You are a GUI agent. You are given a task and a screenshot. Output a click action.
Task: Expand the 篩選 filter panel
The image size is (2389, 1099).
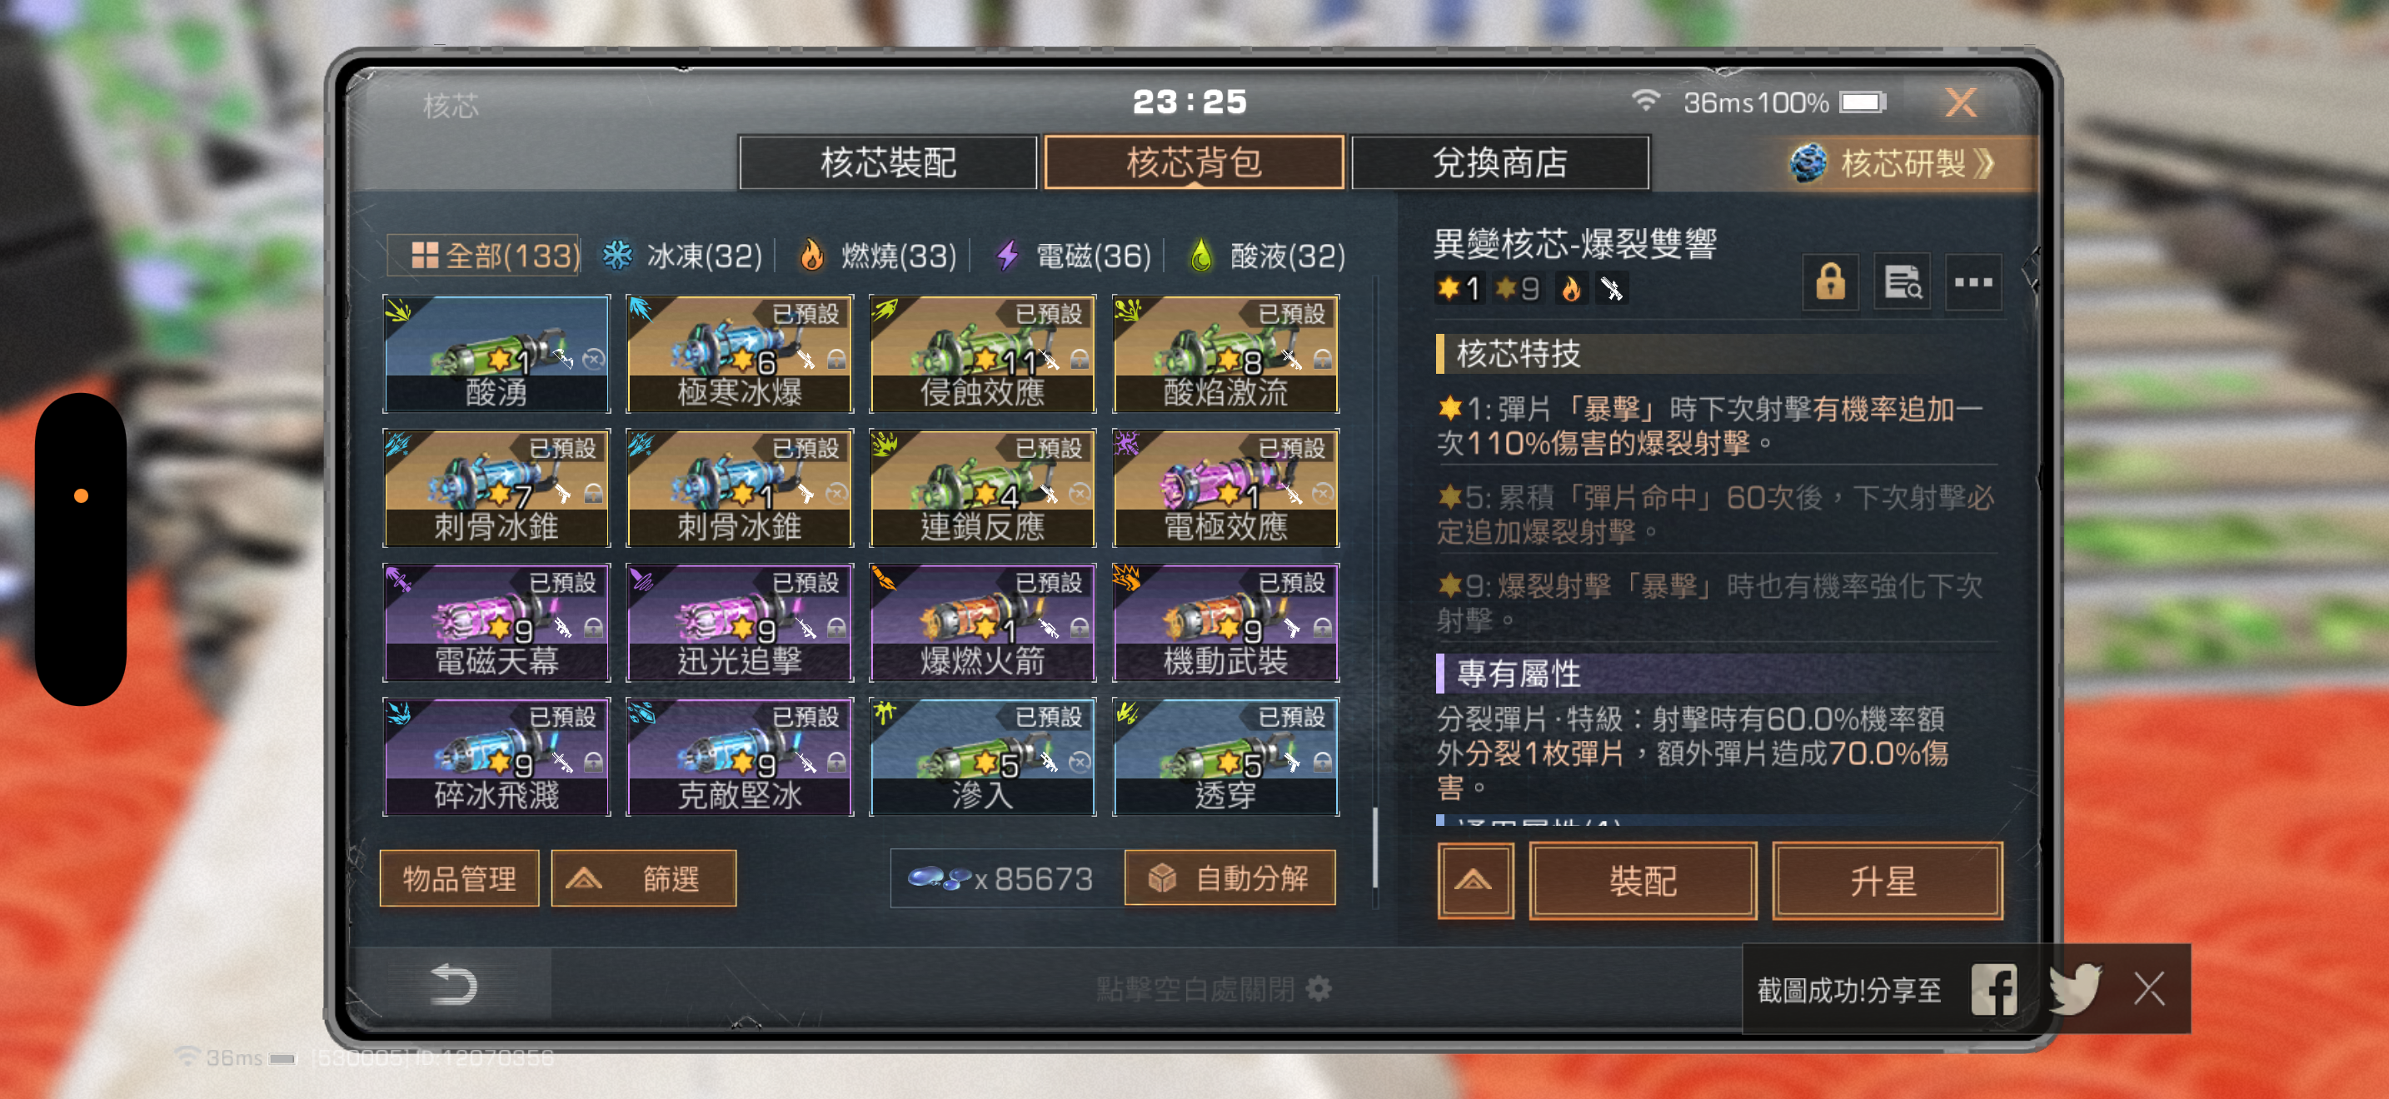point(644,878)
